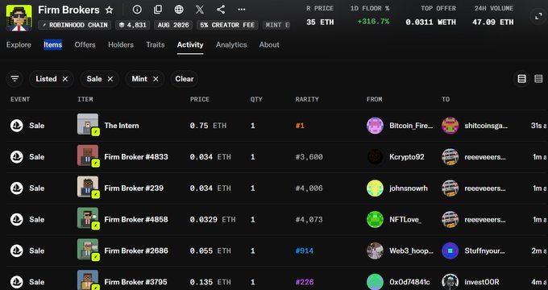Open 'The Intern' item name link
Image resolution: width=548 pixels, height=290 pixels.
pyautogui.click(x=122, y=126)
